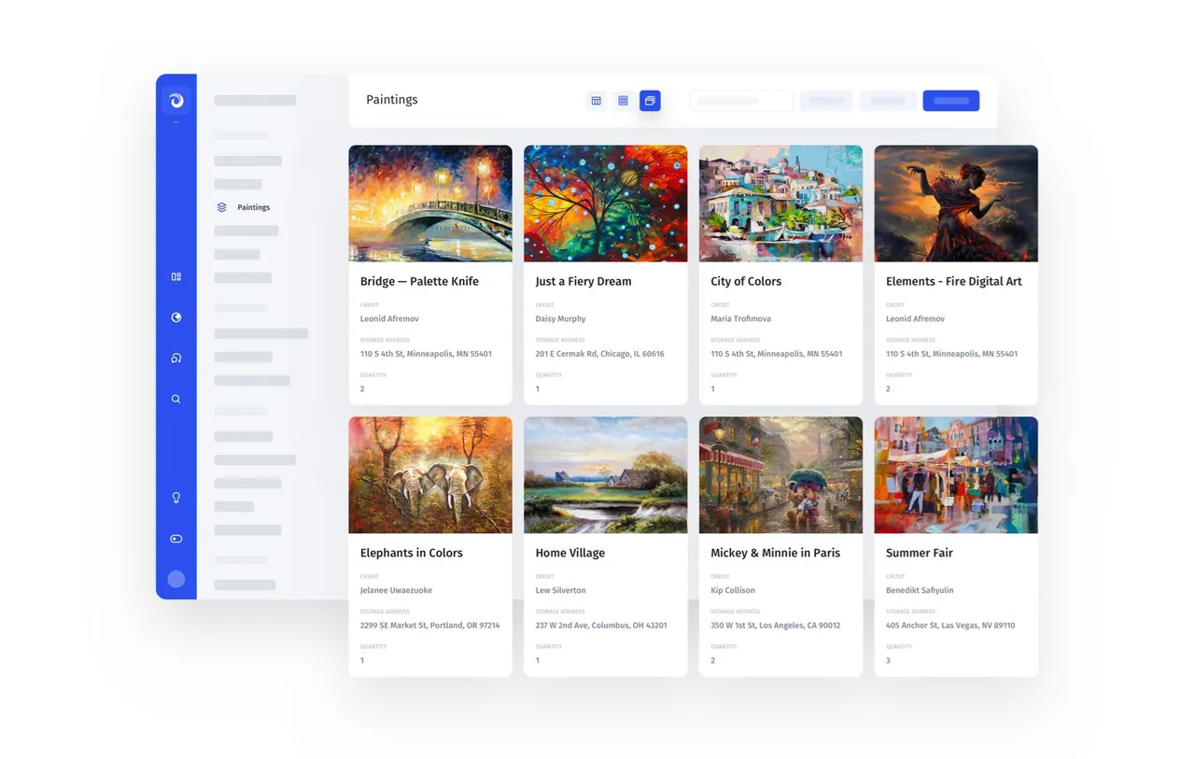Open the Just a Fiery Dream tree thumbnail
The width and height of the screenshot is (1195, 759).
coord(605,204)
